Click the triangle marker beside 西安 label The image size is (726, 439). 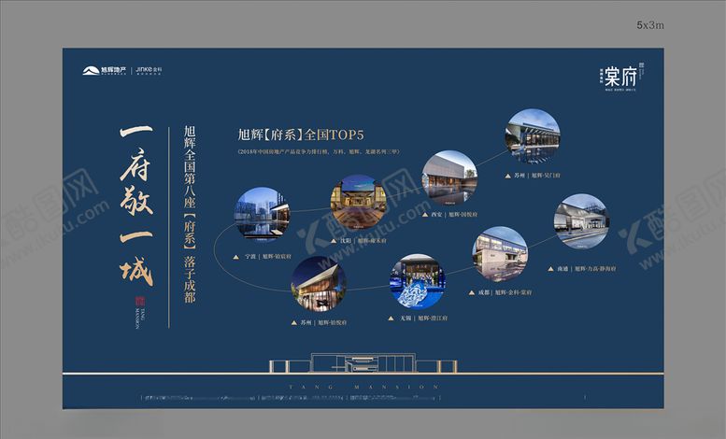[424, 215]
